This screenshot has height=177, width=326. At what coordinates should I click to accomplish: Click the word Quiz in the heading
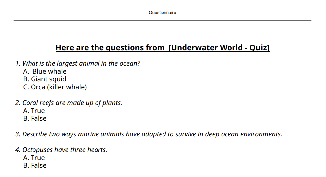[258, 48]
